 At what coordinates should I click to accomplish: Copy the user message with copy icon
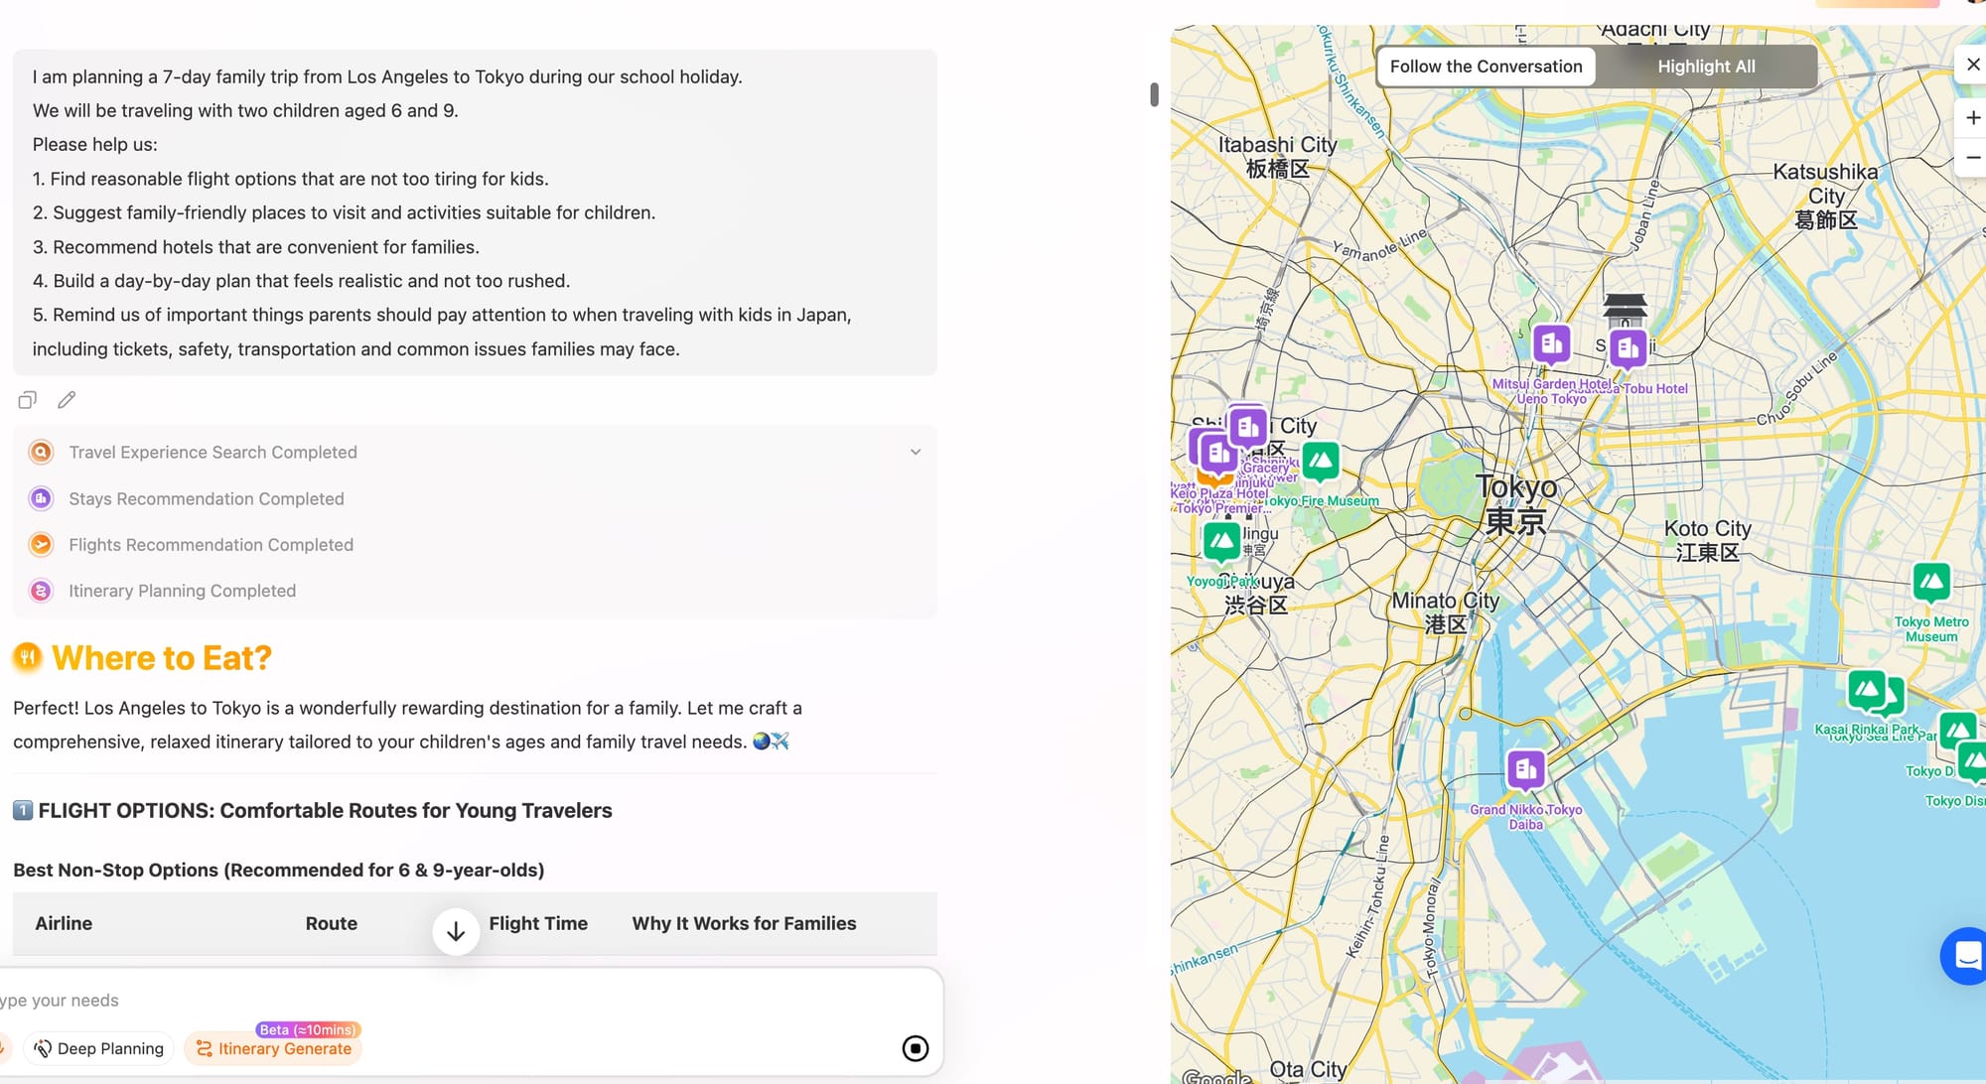[x=27, y=400]
